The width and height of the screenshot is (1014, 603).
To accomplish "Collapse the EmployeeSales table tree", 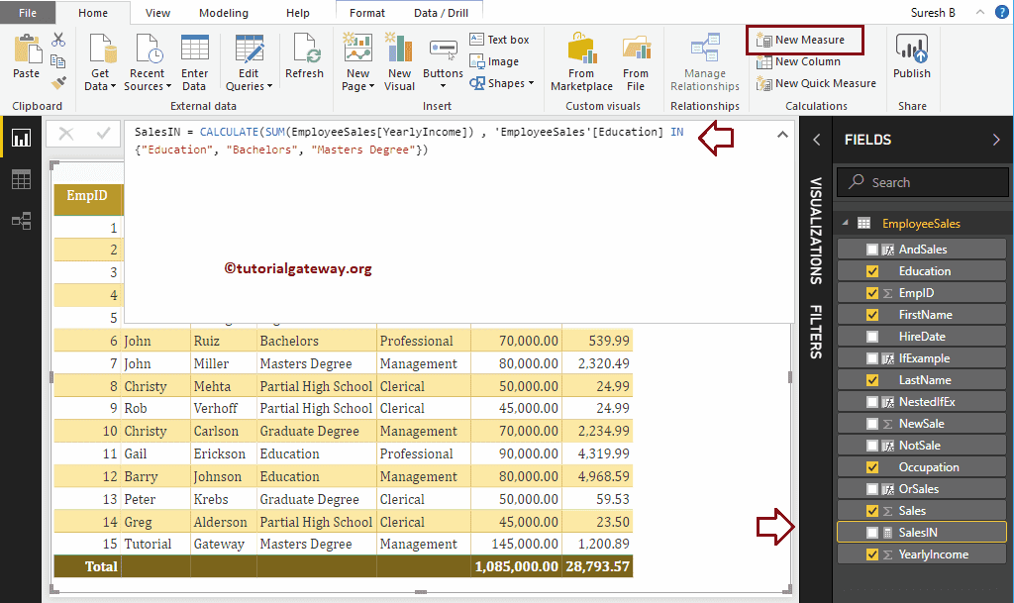I will click(x=845, y=224).
